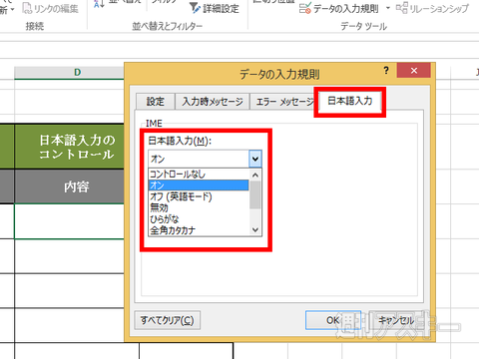Click the list scrollbar down arrow
479x359 pixels.
point(255,230)
